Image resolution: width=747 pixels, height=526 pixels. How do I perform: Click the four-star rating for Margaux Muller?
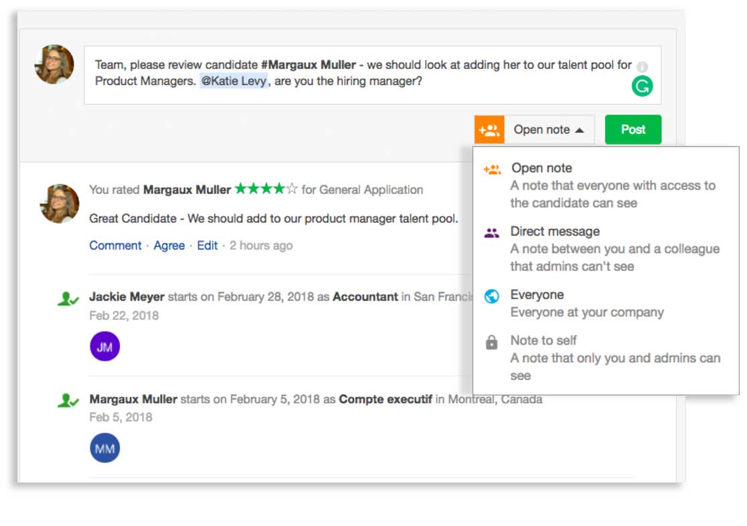pos(266,189)
